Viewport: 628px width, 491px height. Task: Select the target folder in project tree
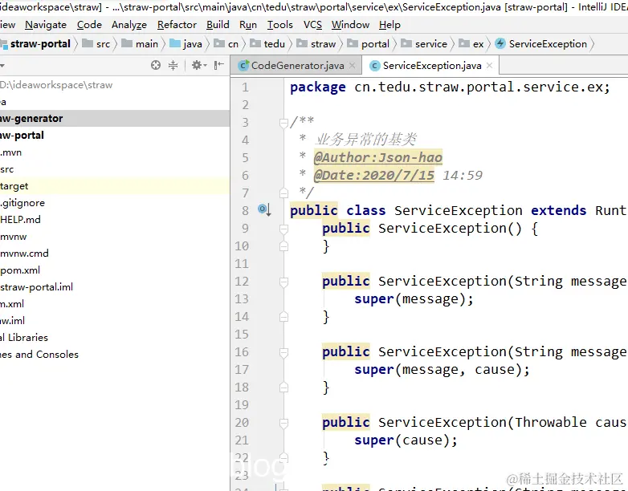click(x=14, y=186)
